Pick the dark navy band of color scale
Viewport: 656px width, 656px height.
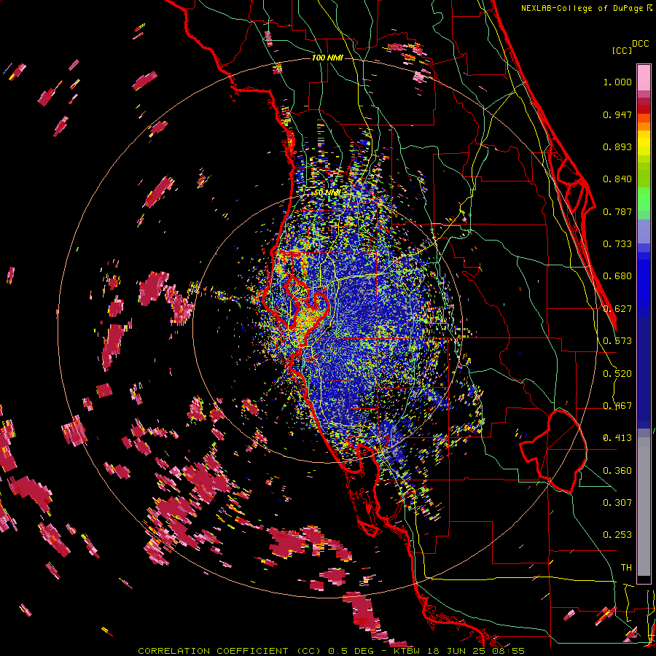tap(644, 372)
